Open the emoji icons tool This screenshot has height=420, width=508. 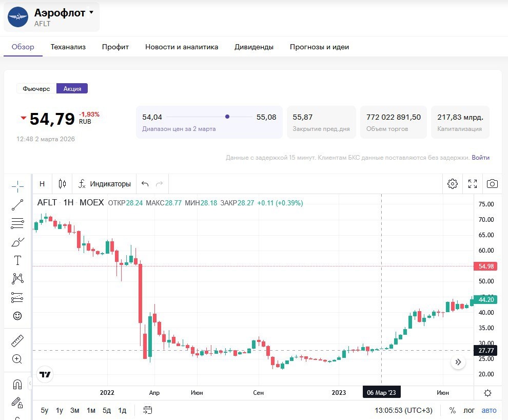[x=17, y=316]
